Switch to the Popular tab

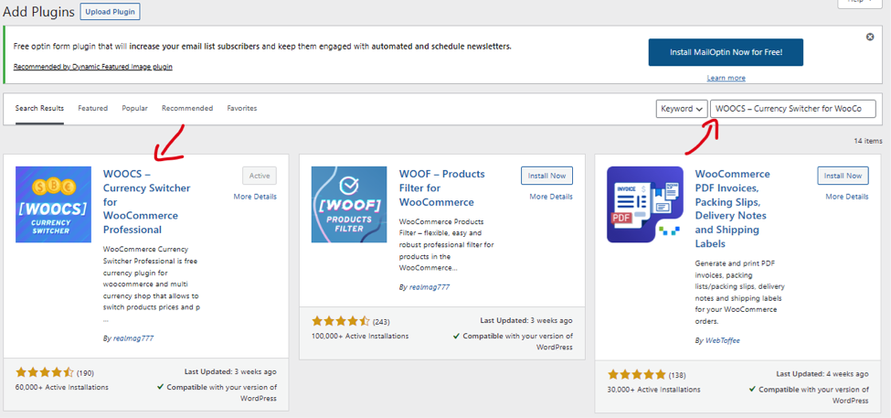click(134, 108)
